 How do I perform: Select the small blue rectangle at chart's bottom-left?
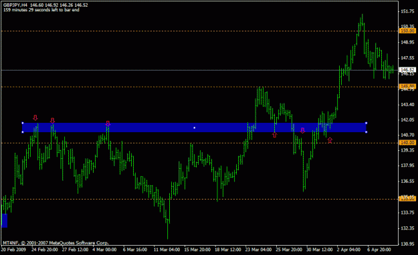[4, 220]
